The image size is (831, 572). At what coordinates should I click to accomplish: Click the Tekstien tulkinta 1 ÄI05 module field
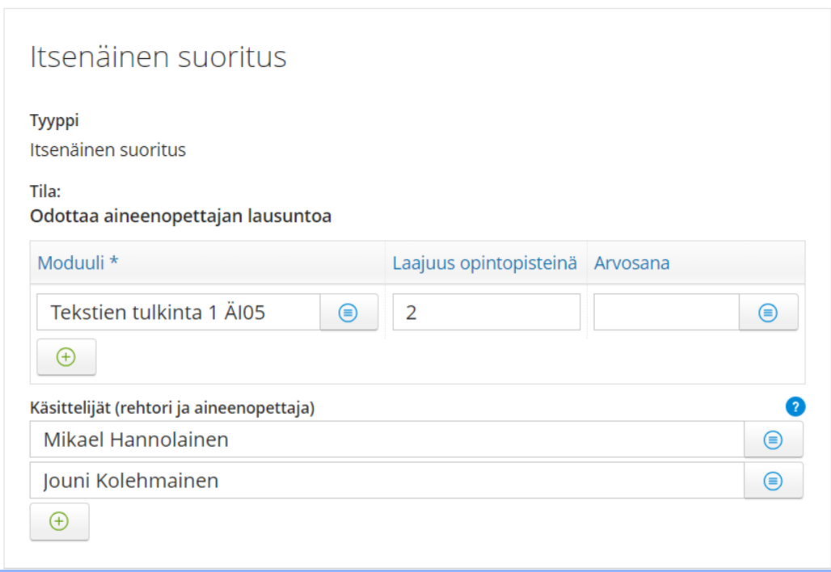[x=179, y=313]
